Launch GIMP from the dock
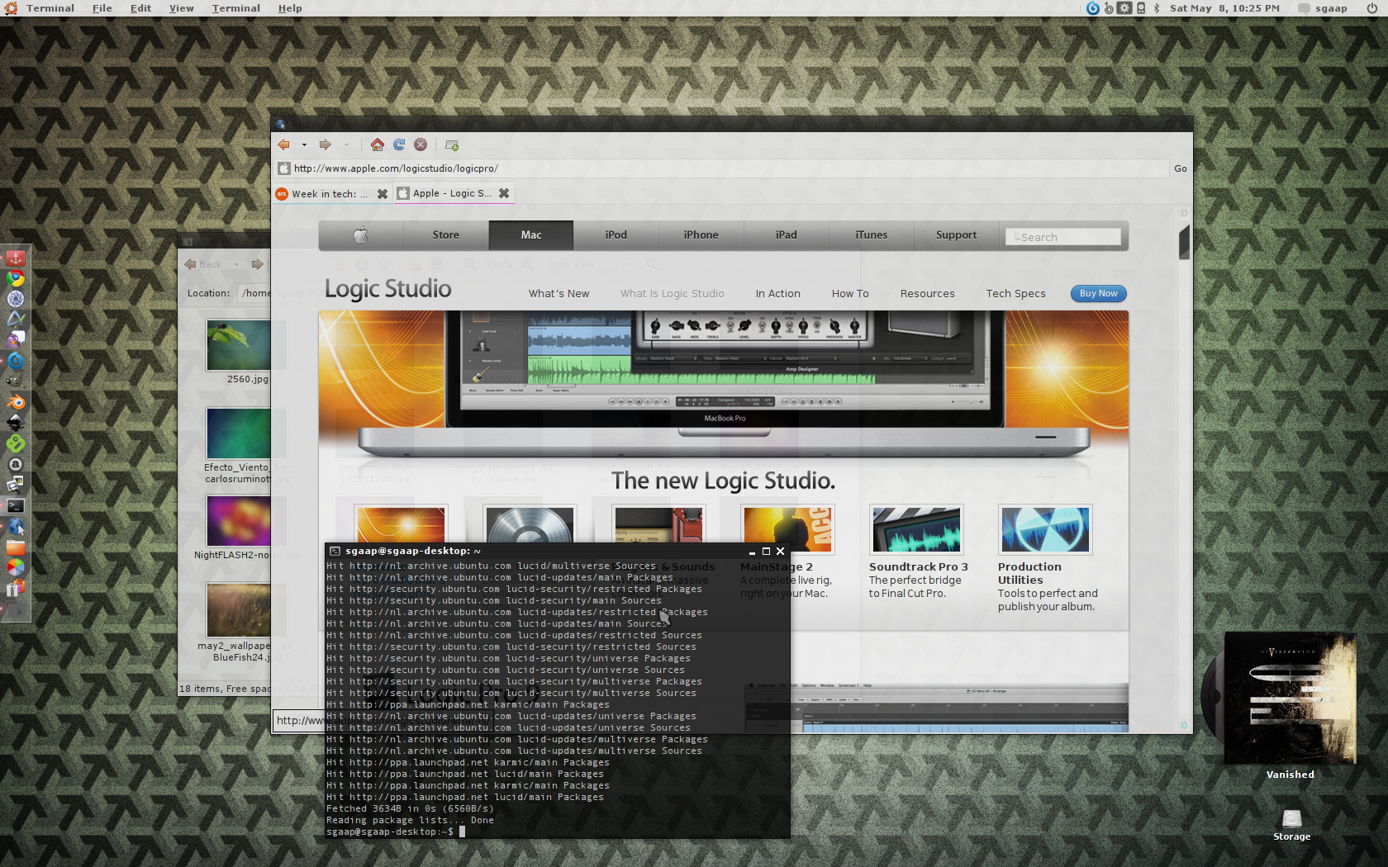The width and height of the screenshot is (1388, 867). [16, 381]
